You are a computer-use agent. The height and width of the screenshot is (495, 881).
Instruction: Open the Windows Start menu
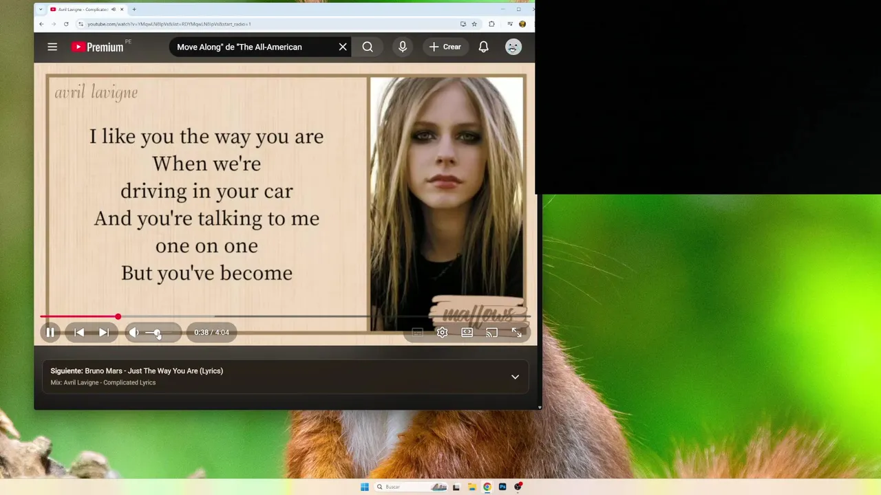[365, 487]
